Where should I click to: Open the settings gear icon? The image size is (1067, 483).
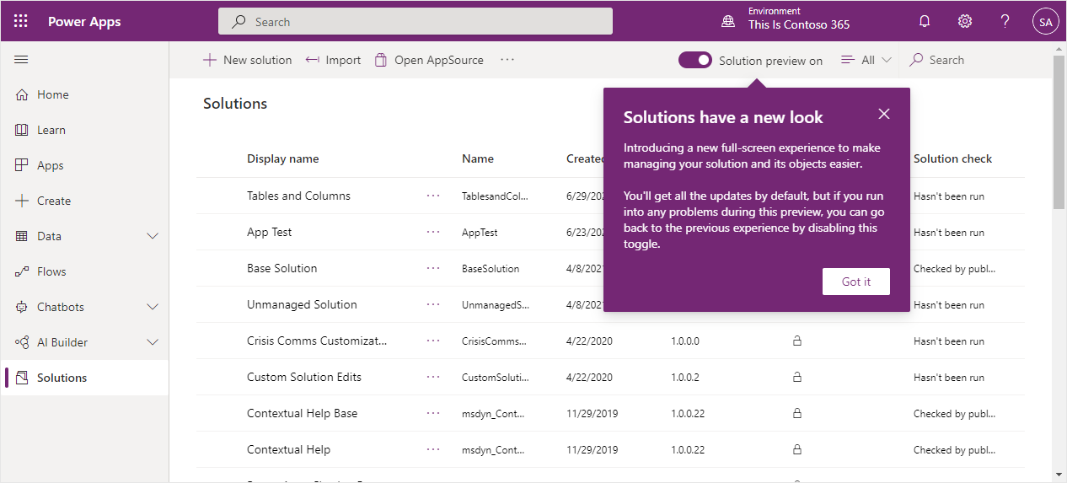pos(965,21)
